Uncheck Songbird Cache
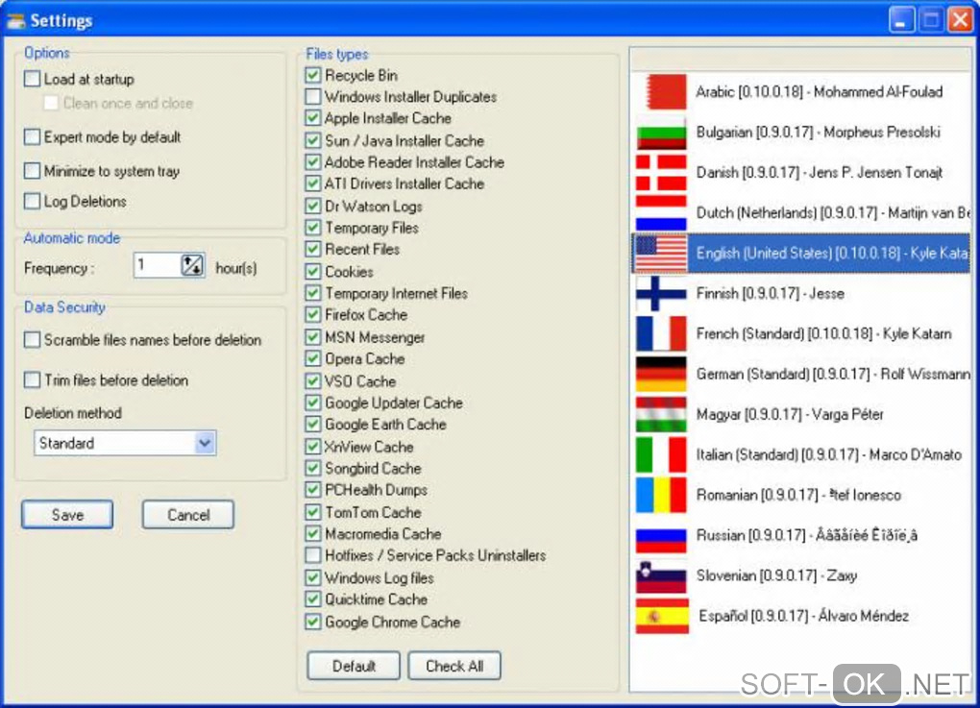 [313, 468]
